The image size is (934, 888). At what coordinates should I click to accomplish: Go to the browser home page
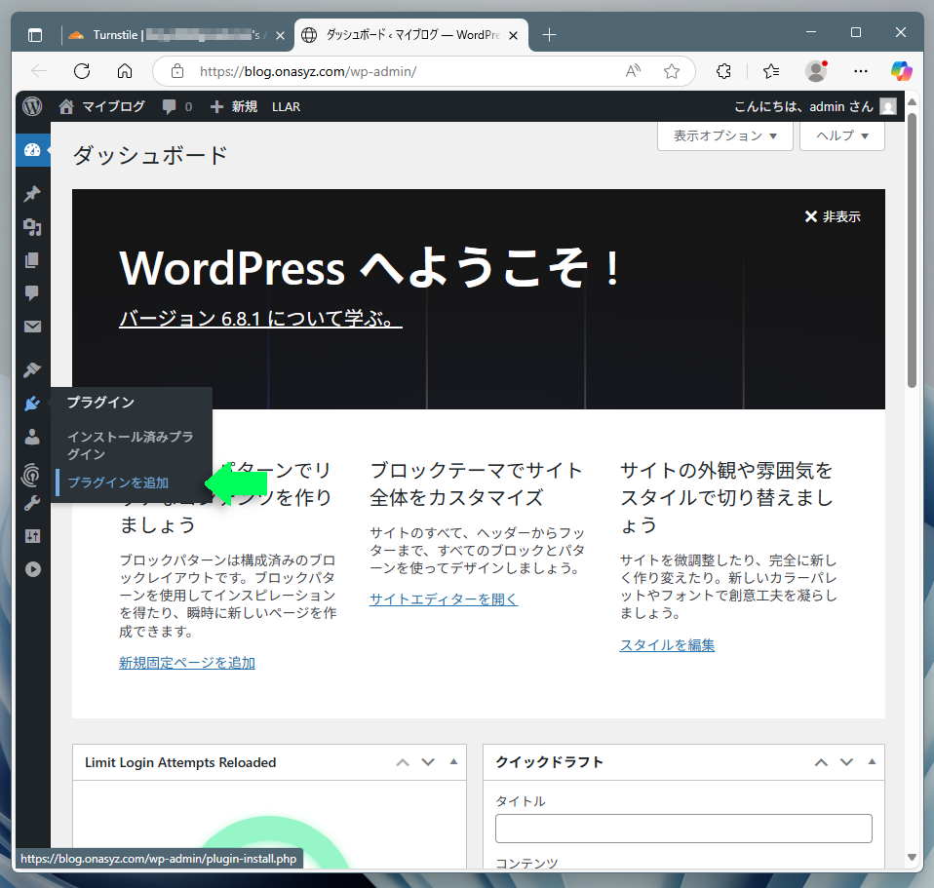[x=125, y=71]
